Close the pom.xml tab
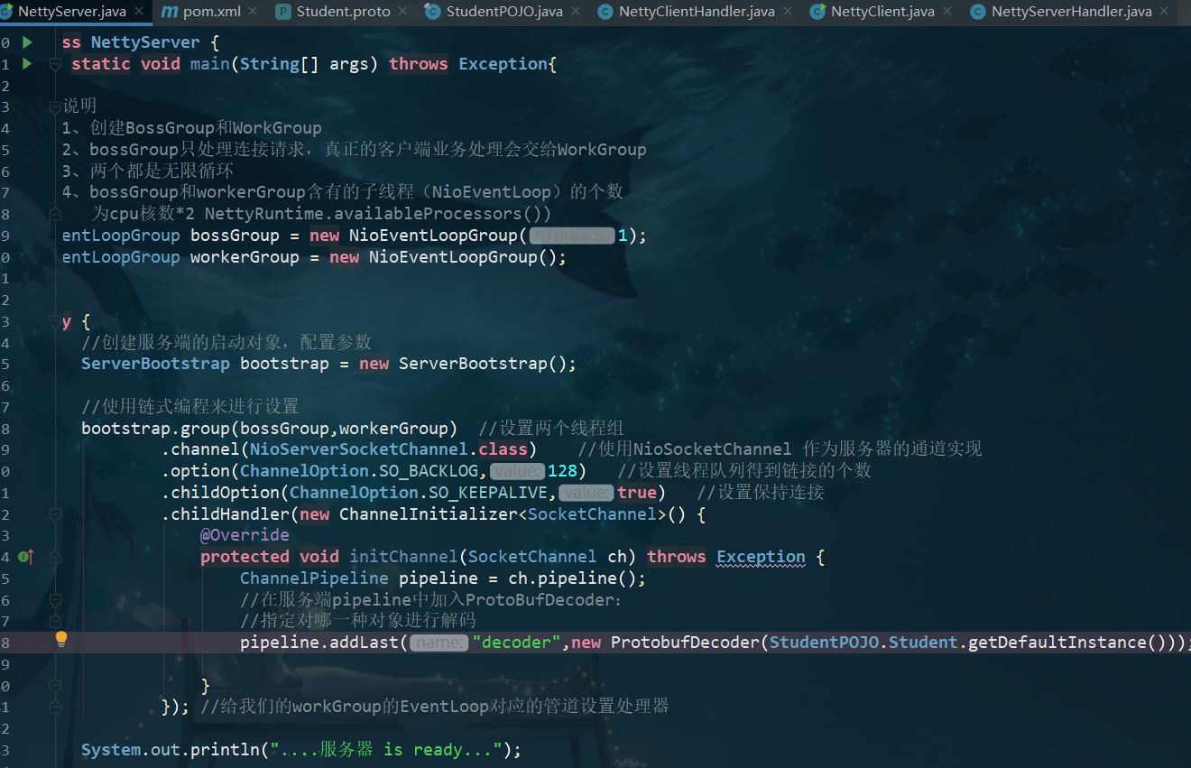 253,12
